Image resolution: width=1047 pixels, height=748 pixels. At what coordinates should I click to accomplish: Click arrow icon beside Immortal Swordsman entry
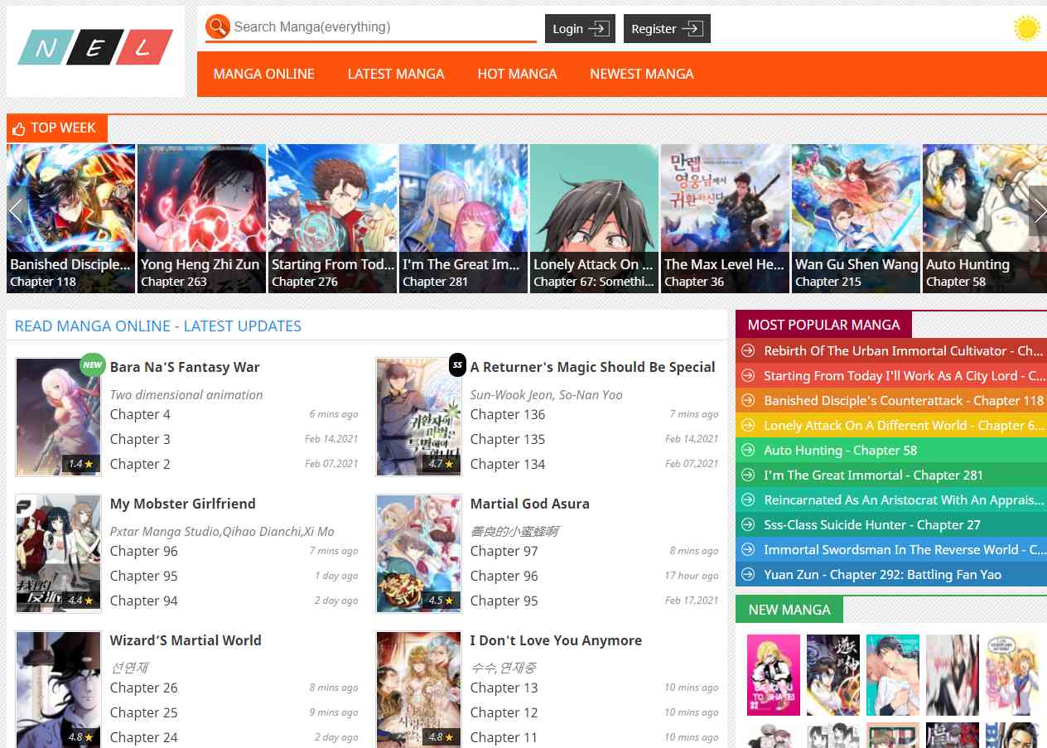click(748, 549)
